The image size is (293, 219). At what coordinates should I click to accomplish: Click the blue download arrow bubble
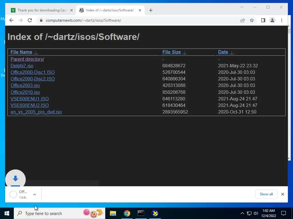tap(15, 179)
